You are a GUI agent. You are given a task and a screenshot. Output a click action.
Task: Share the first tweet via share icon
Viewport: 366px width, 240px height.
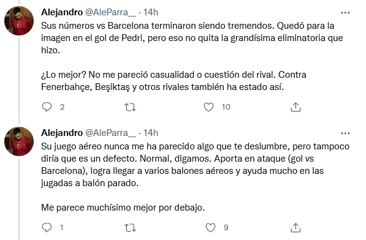[295, 107]
